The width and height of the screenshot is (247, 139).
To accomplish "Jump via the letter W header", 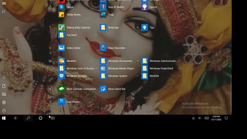I will coord(50,61).
